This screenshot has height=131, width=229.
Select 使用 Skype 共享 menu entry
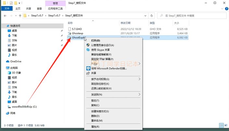click(100, 50)
